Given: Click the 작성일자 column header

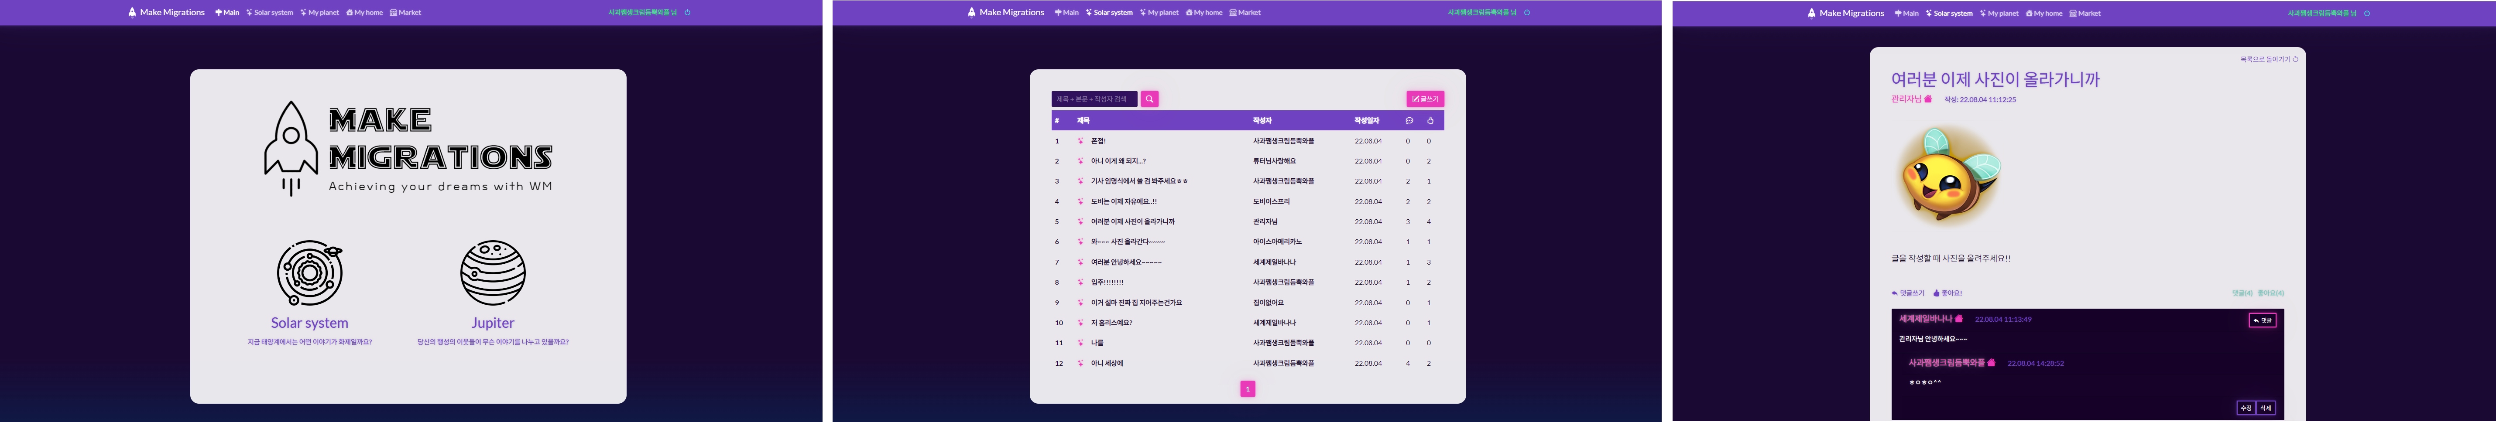Looking at the screenshot, I should coord(1367,121).
